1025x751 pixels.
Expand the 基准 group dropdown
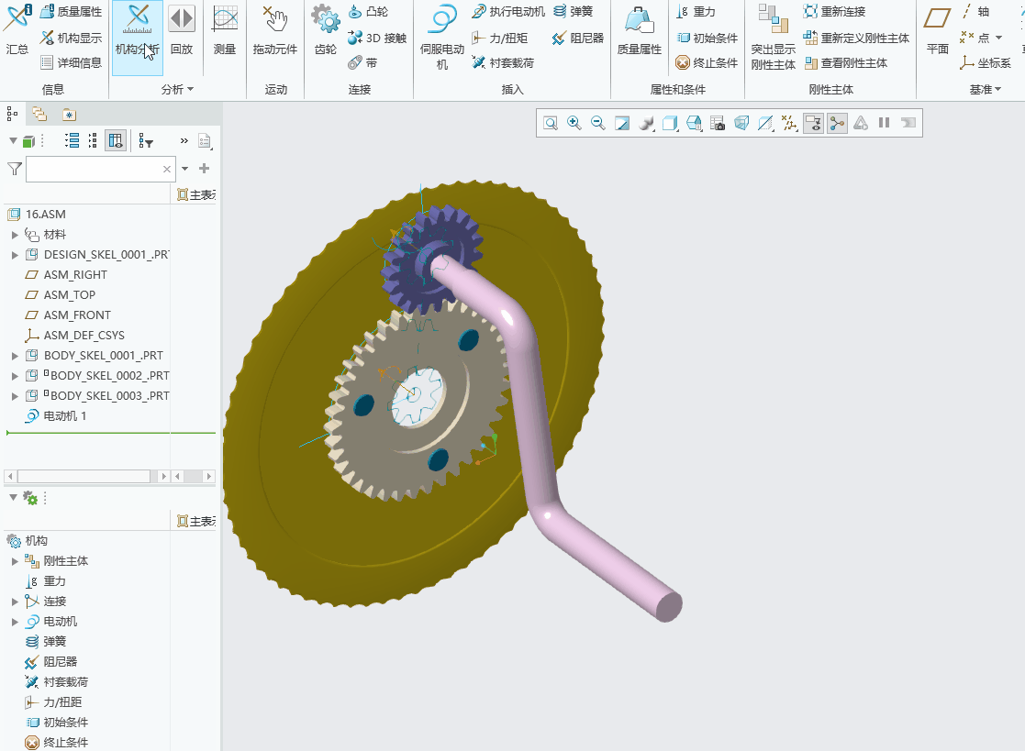tap(986, 90)
